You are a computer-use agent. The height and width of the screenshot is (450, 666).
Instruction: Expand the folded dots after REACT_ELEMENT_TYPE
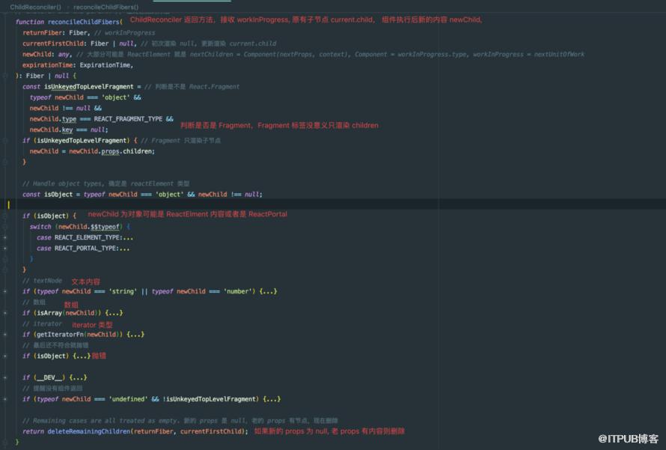[x=127, y=237]
